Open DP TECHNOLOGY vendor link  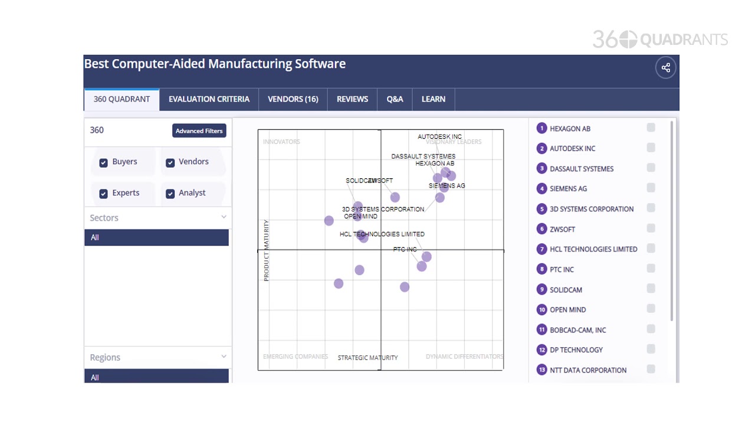576,350
